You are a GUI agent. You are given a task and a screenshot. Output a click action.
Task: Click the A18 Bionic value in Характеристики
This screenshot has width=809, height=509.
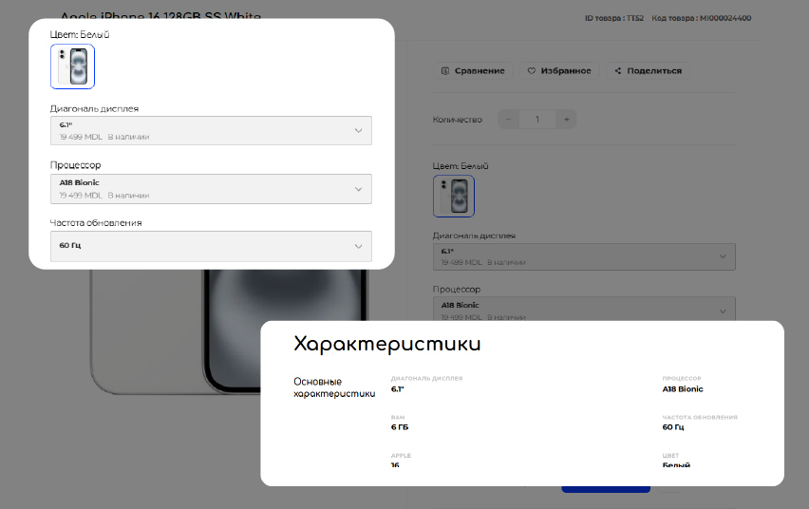[x=683, y=389]
